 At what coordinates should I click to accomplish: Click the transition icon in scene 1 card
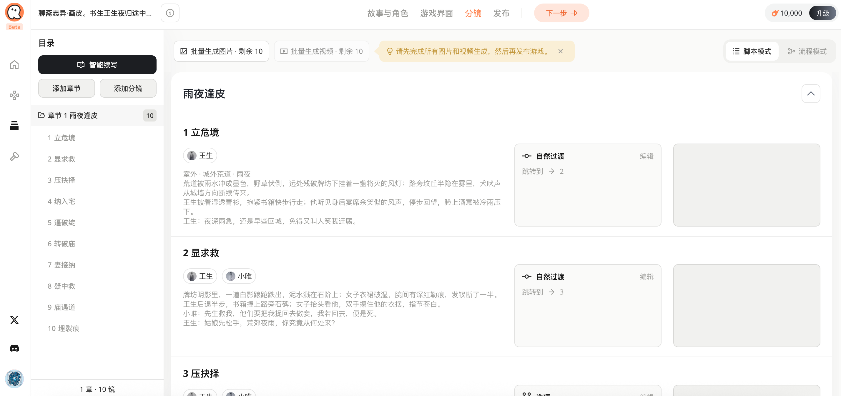[526, 156]
